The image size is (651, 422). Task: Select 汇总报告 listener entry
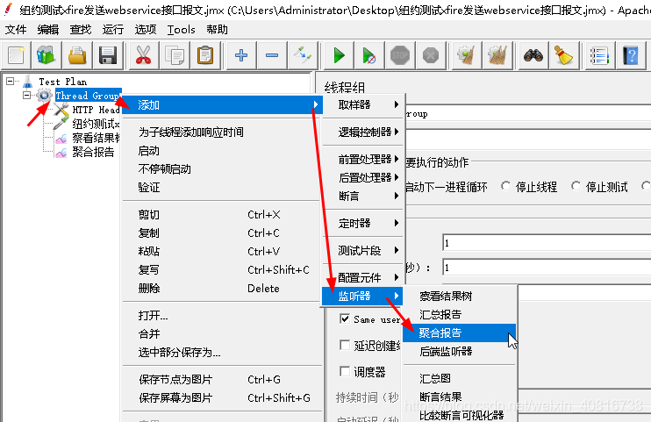click(x=459, y=314)
